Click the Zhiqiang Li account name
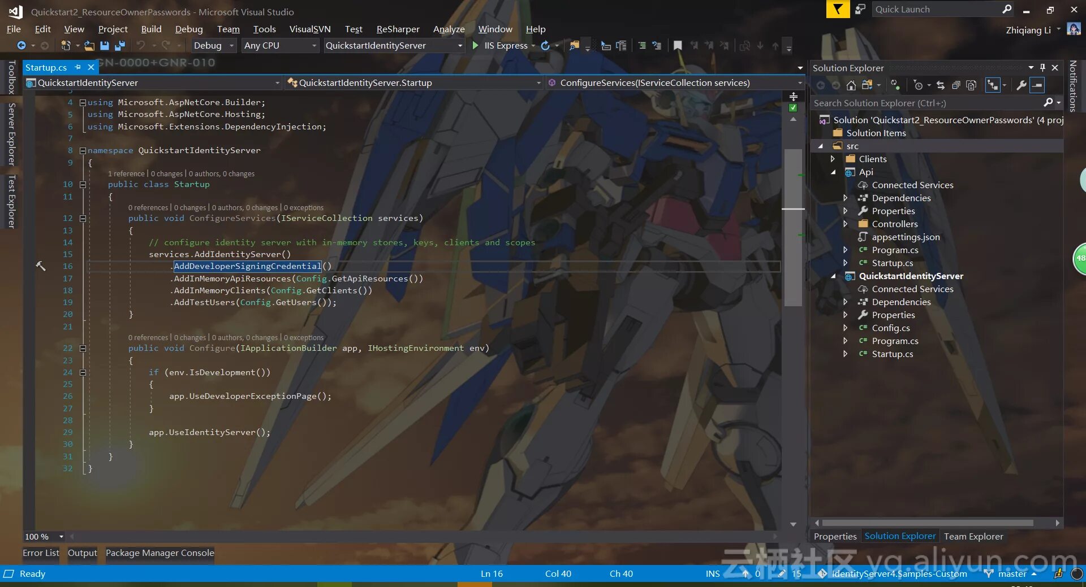The width and height of the screenshot is (1086, 587). click(x=1028, y=30)
